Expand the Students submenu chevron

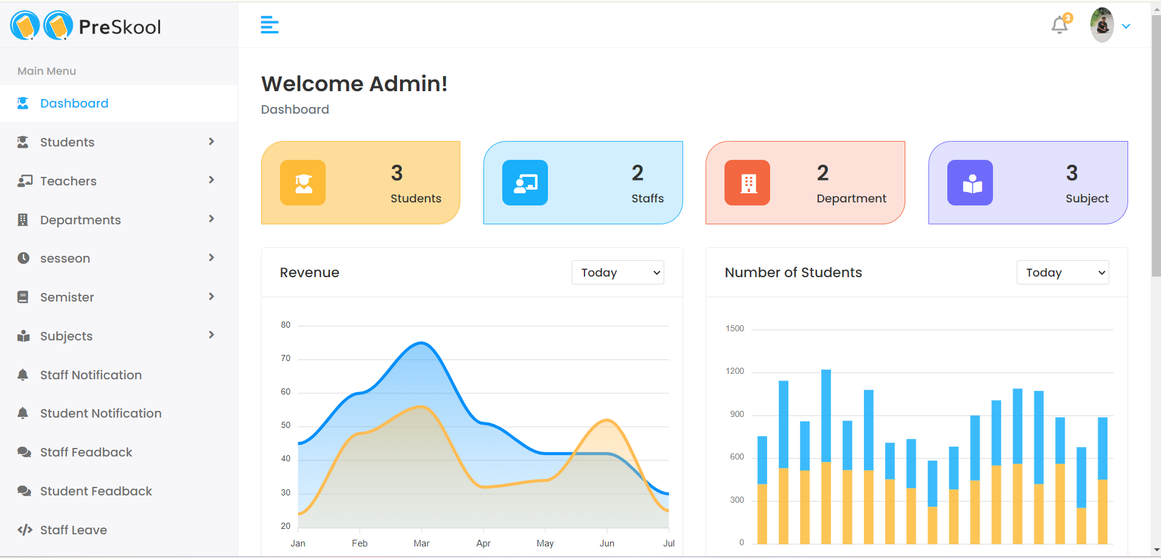(x=211, y=142)
